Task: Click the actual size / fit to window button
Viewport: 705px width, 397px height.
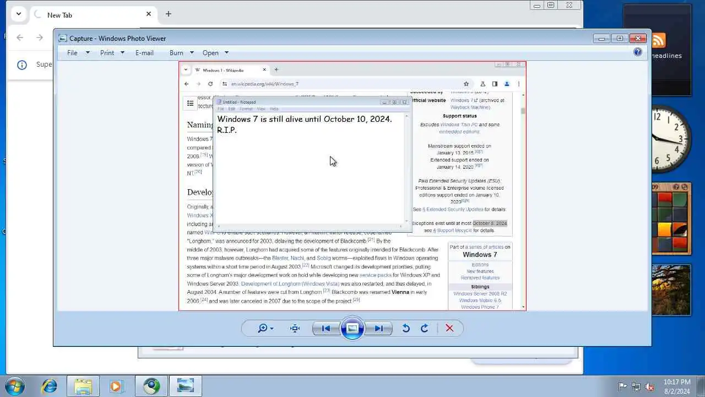Action: point(295,328)
